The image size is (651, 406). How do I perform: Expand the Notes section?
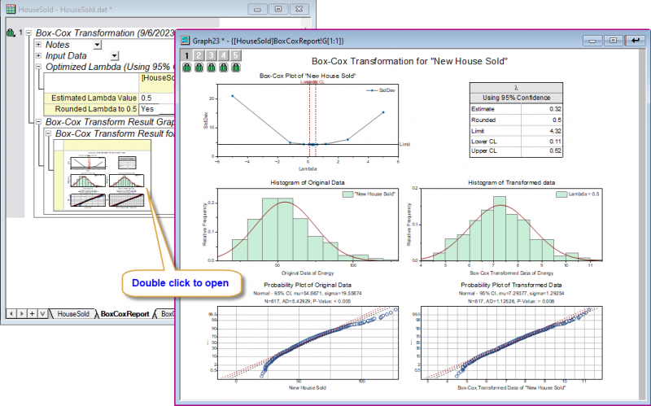pos(38,44)
